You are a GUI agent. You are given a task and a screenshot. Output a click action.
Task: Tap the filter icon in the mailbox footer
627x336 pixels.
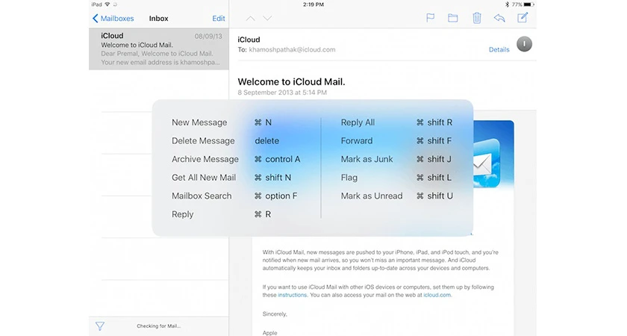pyautogui.click(x=100, y=326)
